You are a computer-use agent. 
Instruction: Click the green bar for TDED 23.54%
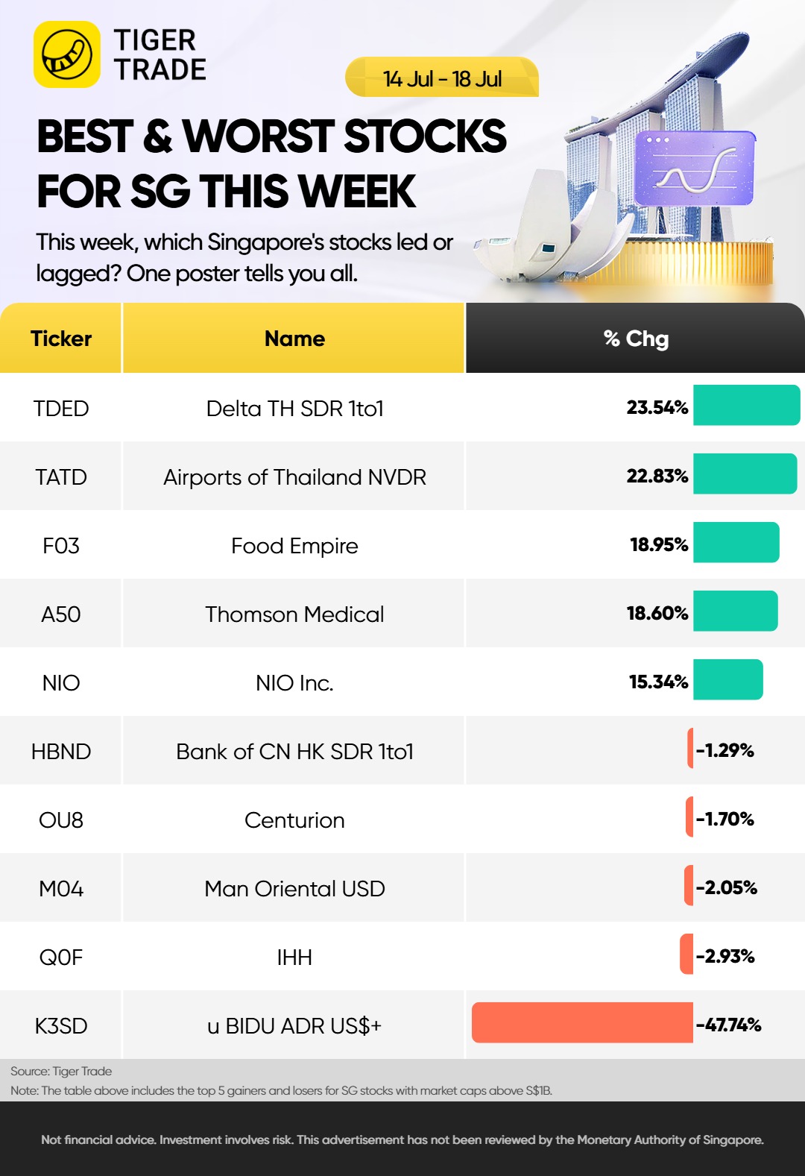pyautogui.click(x=746, y=405)
